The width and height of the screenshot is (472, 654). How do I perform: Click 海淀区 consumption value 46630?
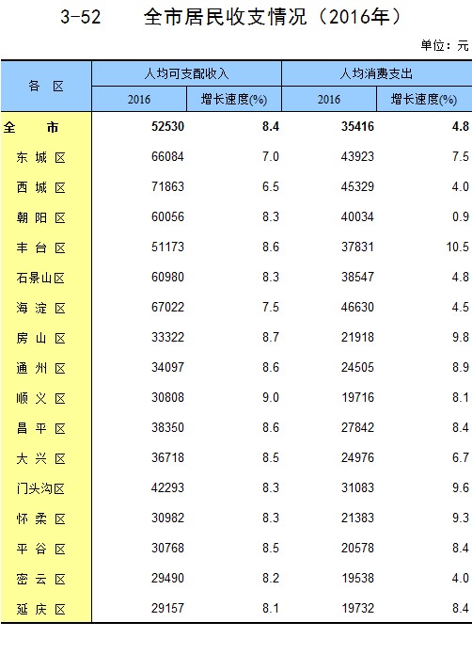(357, 307)
